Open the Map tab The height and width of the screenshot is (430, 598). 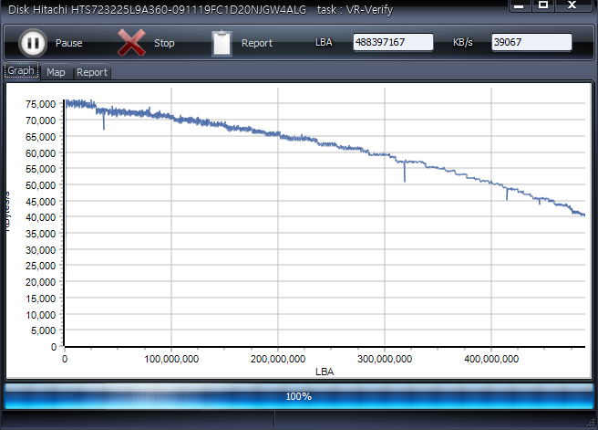(x=56, y=72)
